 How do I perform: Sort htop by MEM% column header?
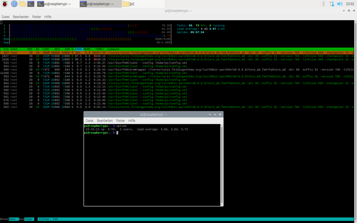click(x=87, y=49)
